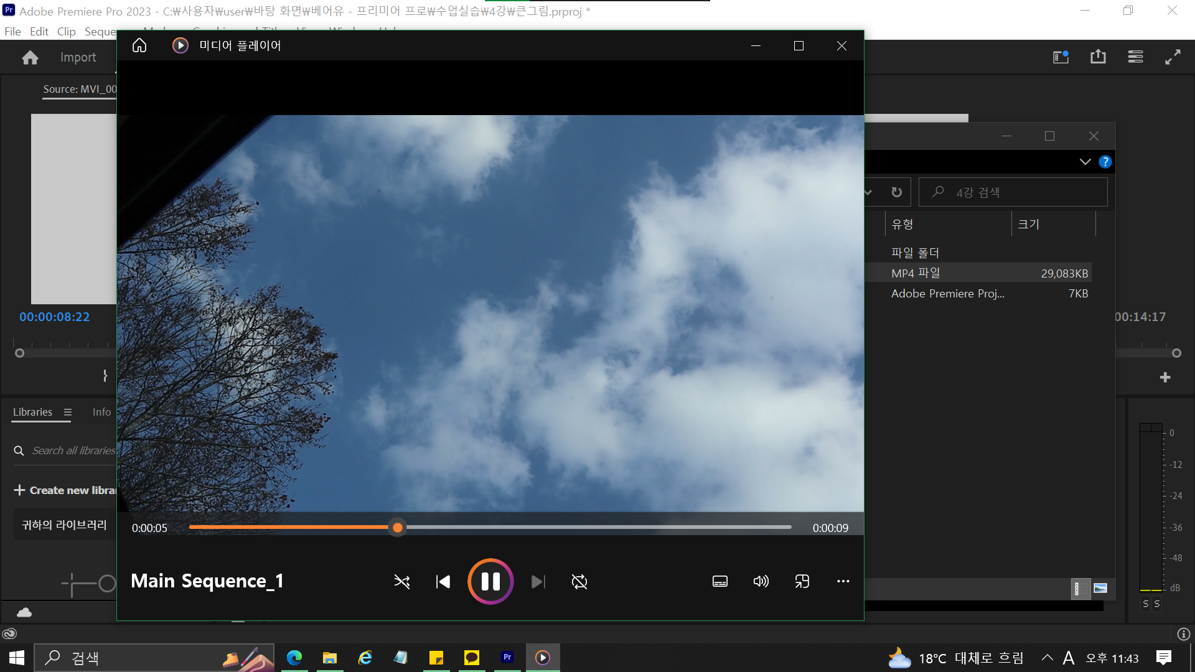Click Create new library
The height and width of the screenshot is (672, 1195).
[x=65, y=490]
